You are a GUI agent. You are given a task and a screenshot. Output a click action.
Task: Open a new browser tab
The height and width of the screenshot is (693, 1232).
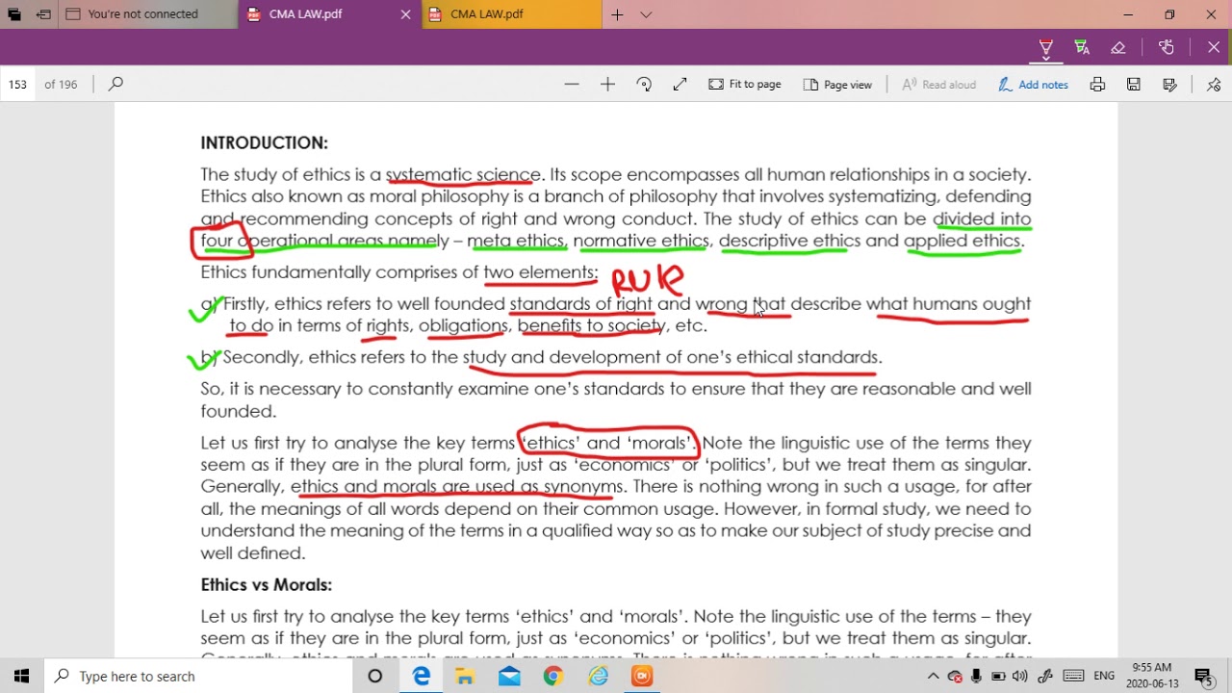[x=617, y=14]
